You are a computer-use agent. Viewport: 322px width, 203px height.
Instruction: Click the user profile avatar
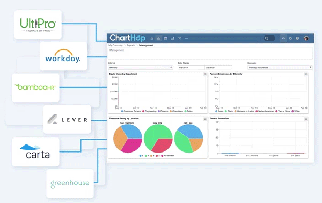coord(306,38)
